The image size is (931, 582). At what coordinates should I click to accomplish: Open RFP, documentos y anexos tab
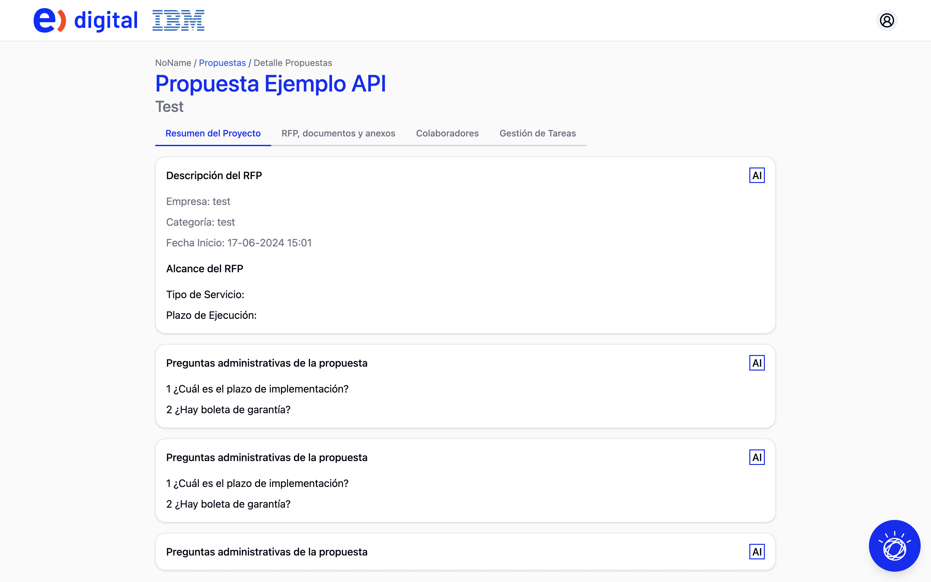(x=338, y=133)
